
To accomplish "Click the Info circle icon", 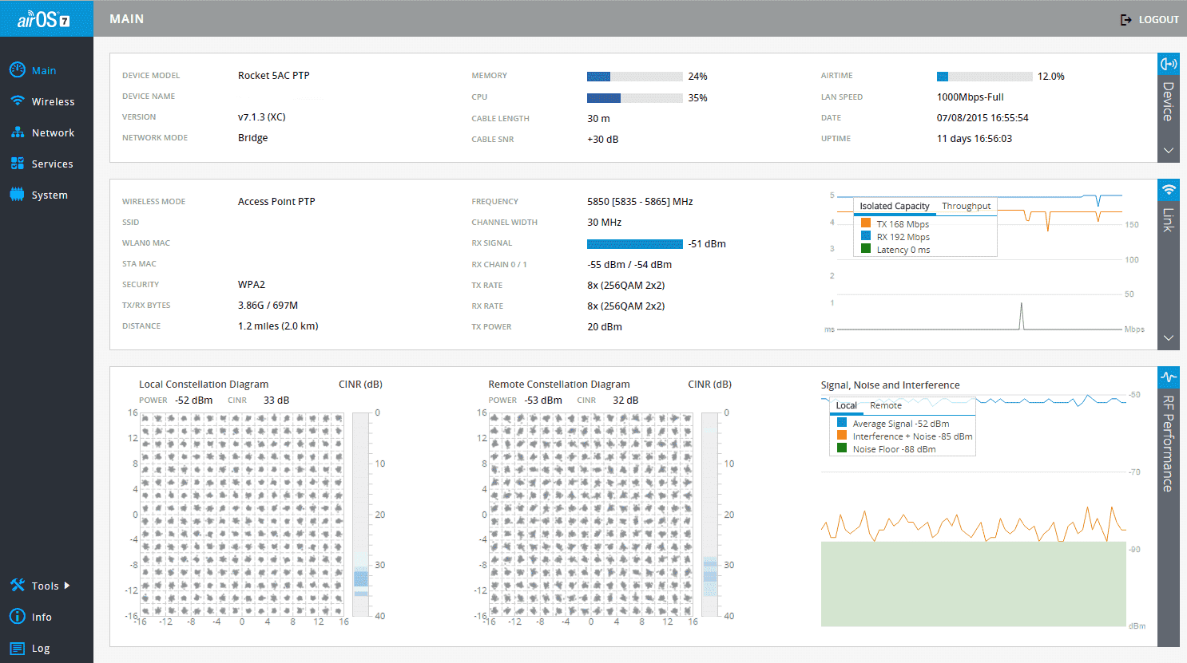I will coord(17,617).
